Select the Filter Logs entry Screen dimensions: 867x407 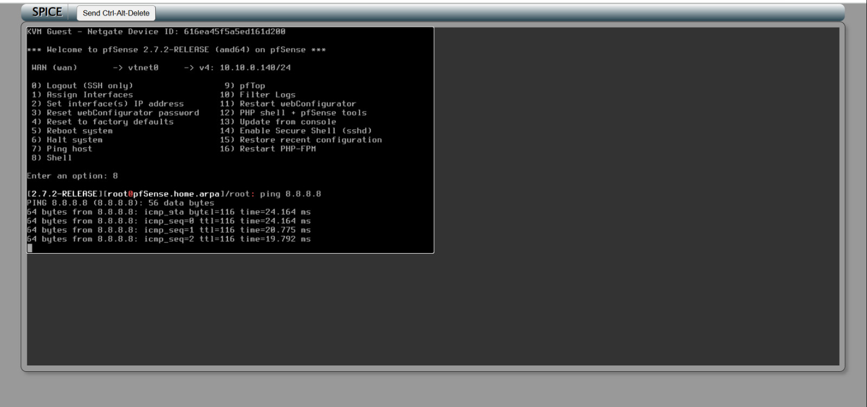267,95
